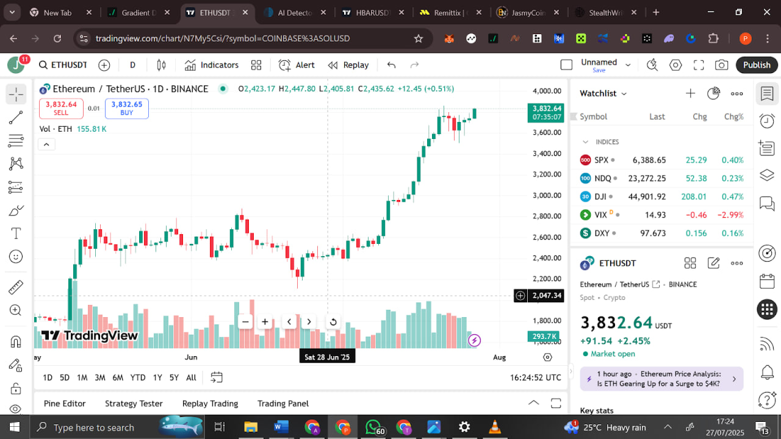
Task: Add symbol to watchlist with plus icon
Action: click(x=690, y=93)
